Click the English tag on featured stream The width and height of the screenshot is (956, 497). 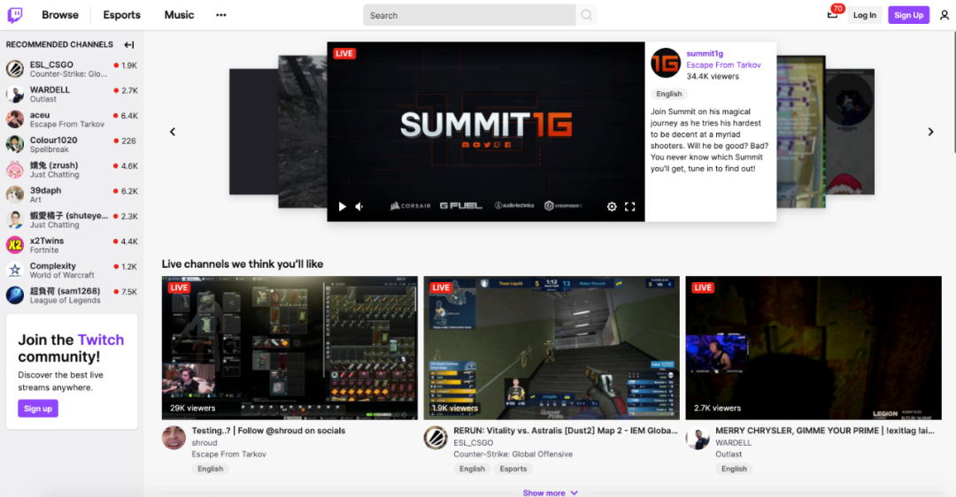pos(669,94)
